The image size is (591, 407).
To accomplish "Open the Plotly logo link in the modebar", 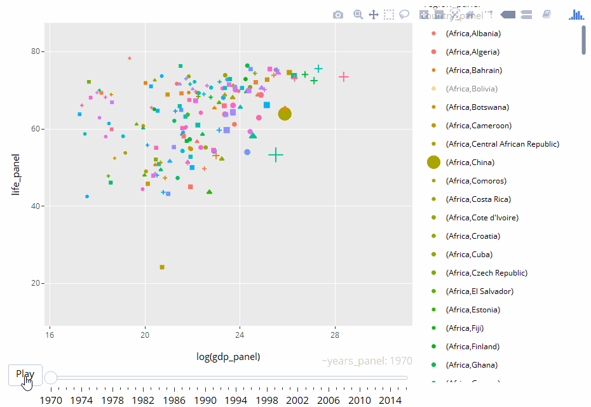I will (x=576, y=14).
